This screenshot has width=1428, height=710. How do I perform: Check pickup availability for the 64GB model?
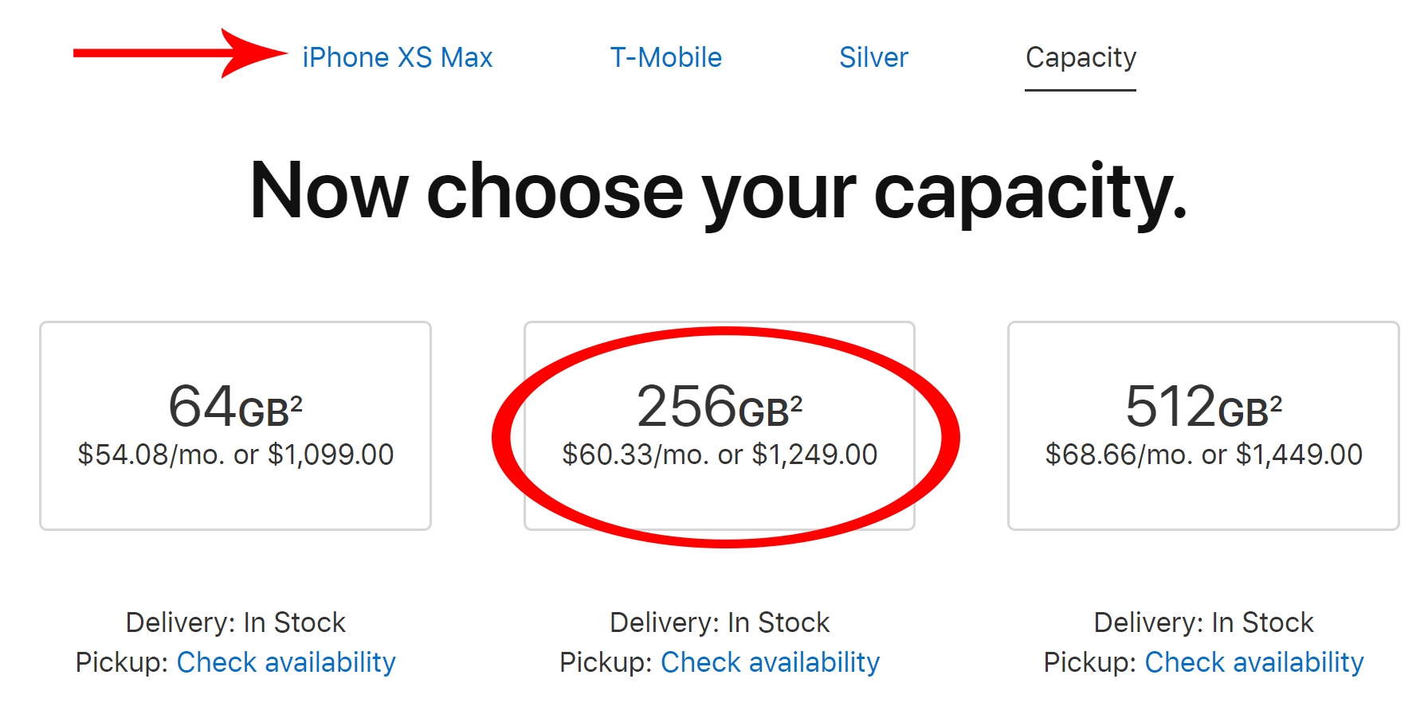[x=286, y=662]
